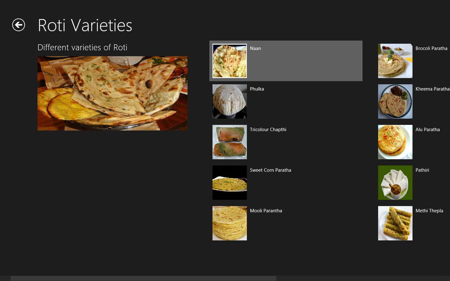450x281 pixels.
Task: Select the Brocoli Paratha picture
Action: (x=395, y=61)
